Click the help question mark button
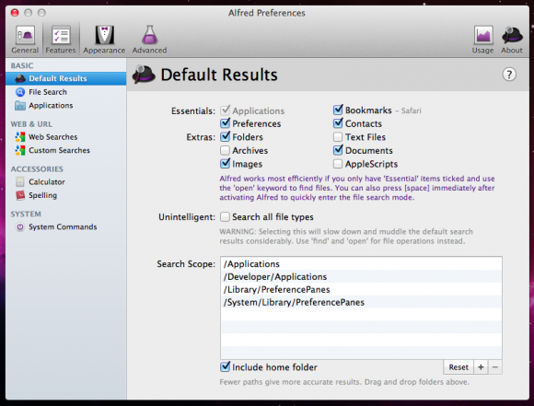This screenshot has width=534, height=406. [x=509, y=75]
